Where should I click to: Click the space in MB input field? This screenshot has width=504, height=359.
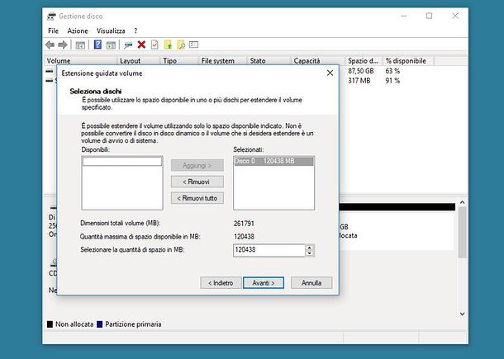click(x=269, y=251)
